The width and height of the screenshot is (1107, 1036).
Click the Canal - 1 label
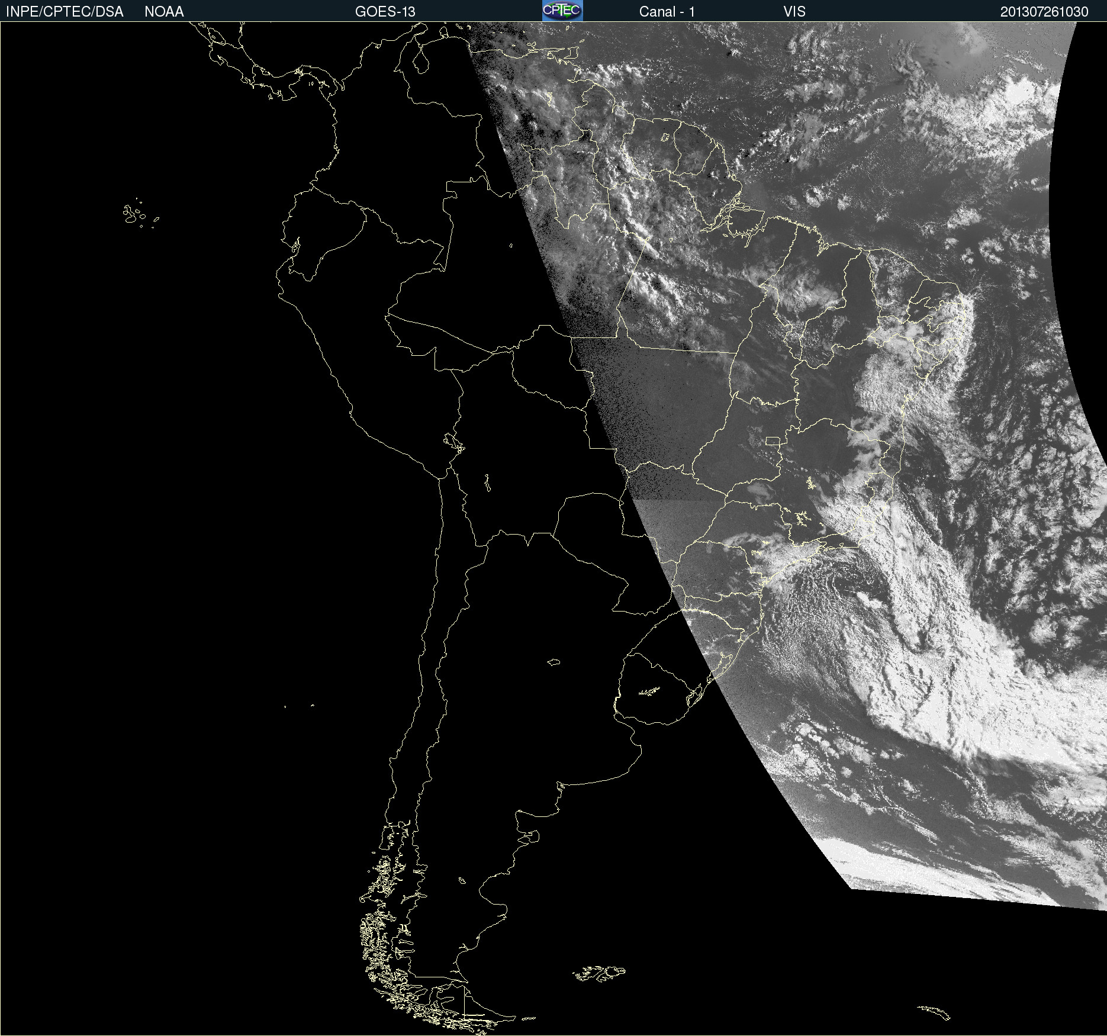(667, 12)
